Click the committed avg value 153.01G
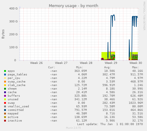This screenshot has height=131, width=147. (109, 110)
